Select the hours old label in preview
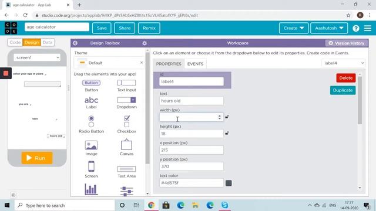 point(56,136)
